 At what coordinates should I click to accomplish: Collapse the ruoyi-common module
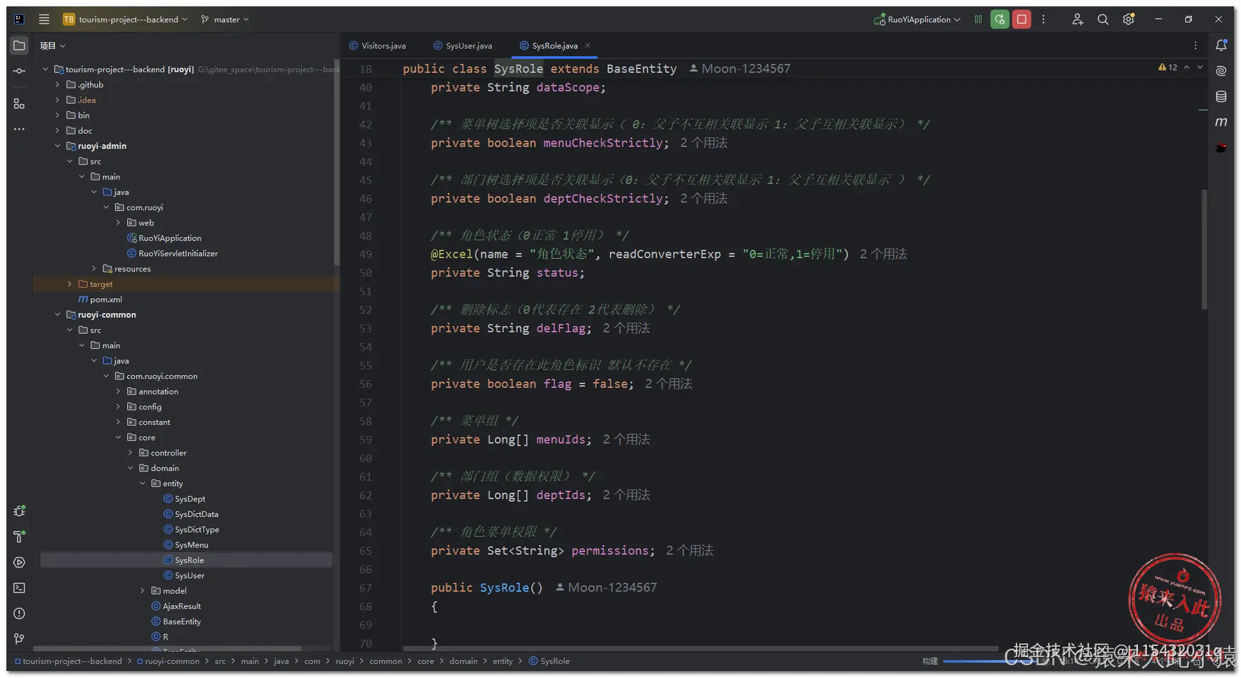[x=58, y=314]
